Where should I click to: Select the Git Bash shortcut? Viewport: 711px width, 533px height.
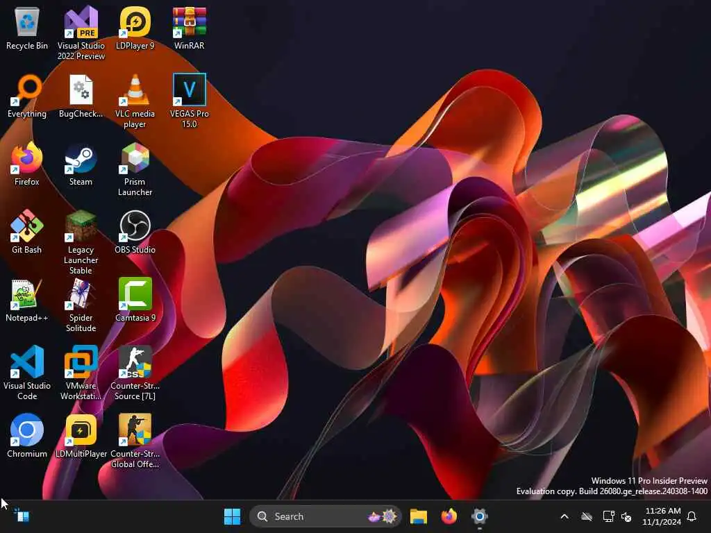point(27,232)
